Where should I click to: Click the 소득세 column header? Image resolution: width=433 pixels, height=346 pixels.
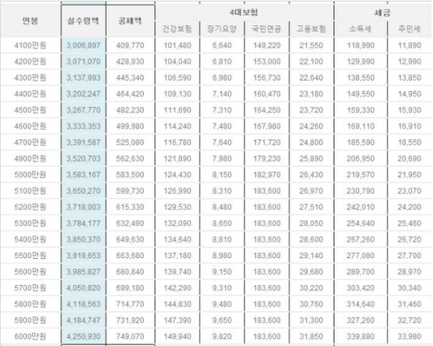click(x=360, y=29)
